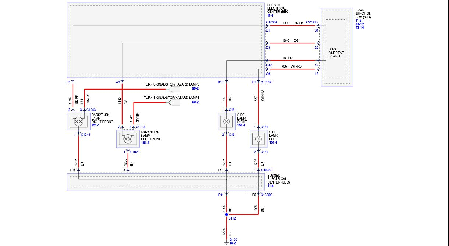
Task: Select the Park/Turn Lamp Left Front bulb symbol
Action: [x=128, y=139]
